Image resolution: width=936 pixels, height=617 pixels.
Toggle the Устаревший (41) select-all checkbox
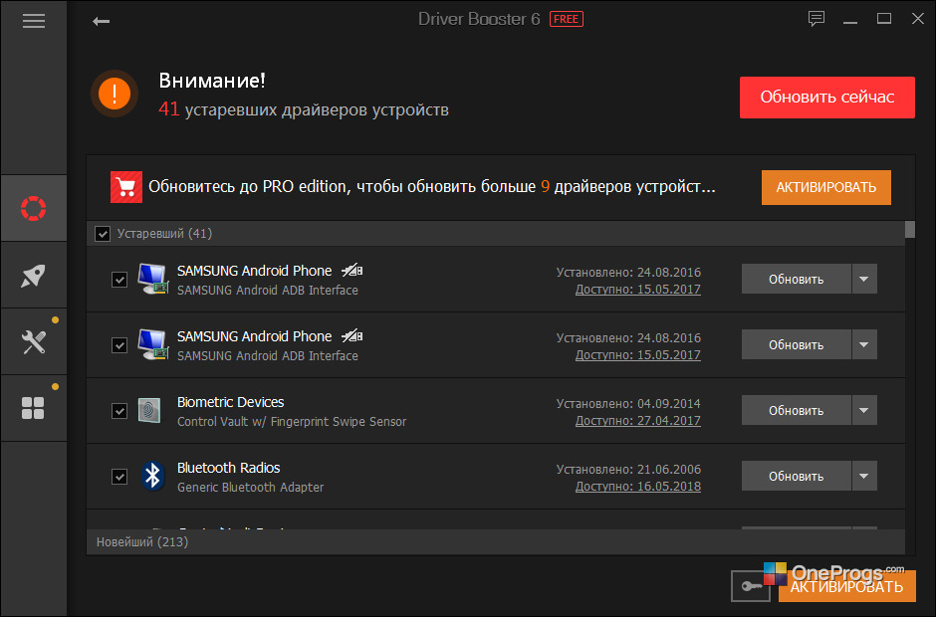coord(103,233)
